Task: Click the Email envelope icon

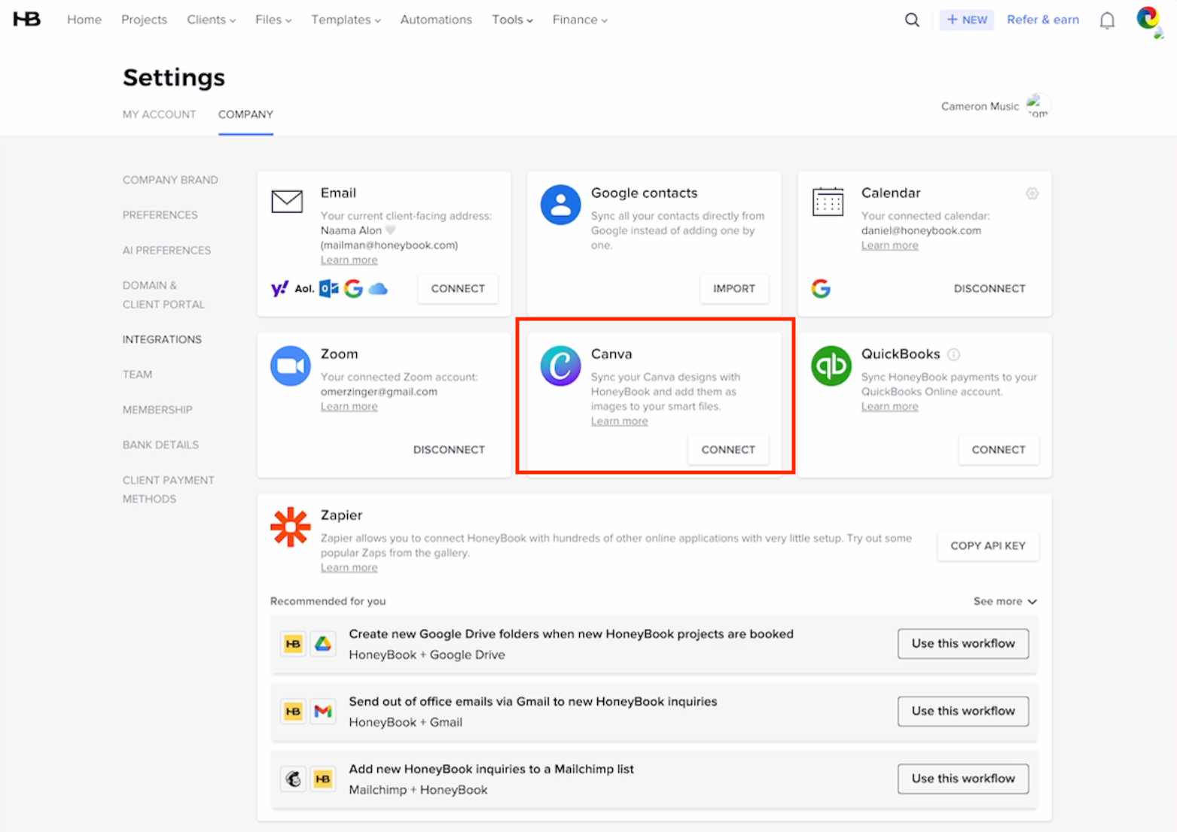Action: click(x=287, y=201)
